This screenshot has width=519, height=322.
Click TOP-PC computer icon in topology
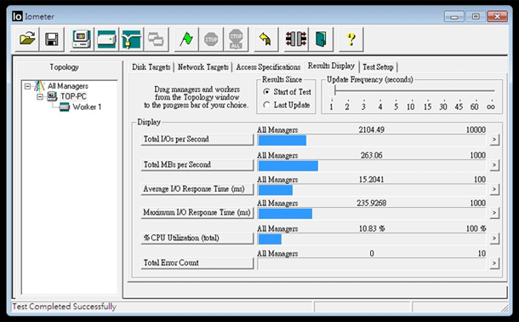tap(52, 96)
